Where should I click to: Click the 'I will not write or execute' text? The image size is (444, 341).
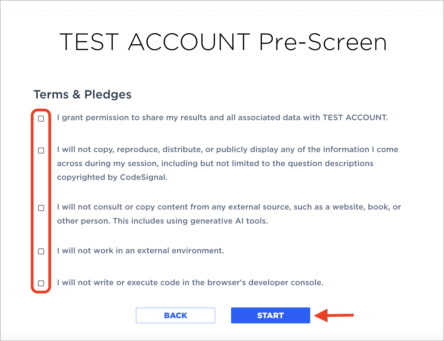[190, 283]
